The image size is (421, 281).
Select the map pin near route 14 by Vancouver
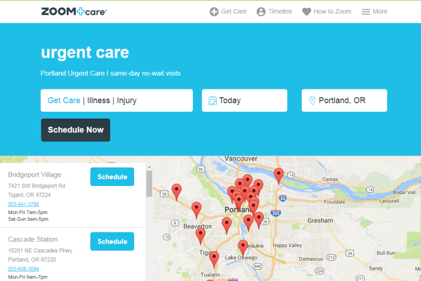coord(279,176)
